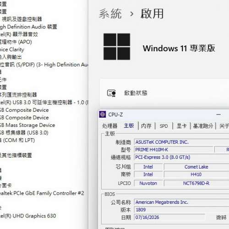
Task: Click the 列匯流排控制器 category in Device Manager
Action: tap(18, 95)
